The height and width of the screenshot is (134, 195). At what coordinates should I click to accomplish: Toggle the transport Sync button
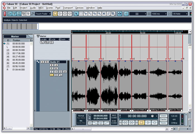point(164,123)
